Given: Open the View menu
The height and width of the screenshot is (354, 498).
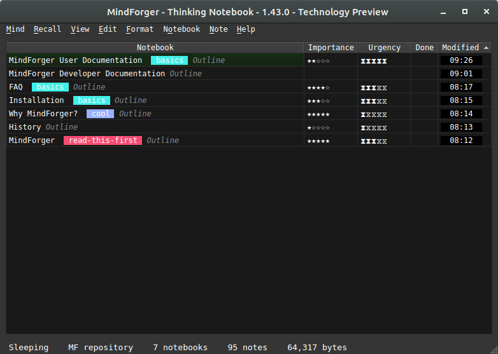Looking at the screenshot, I should tap(80, 29).
